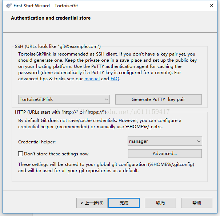Go back with 上一步(B) button

(92, 203)
